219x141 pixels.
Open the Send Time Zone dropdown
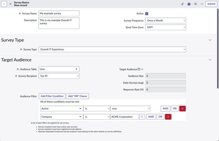click(165, 27)
